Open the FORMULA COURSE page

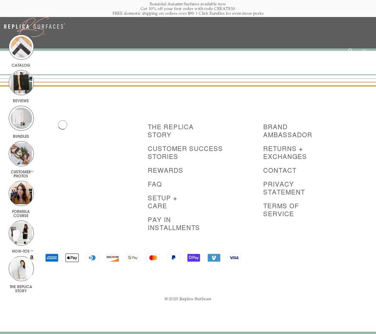tap(21, 213)
